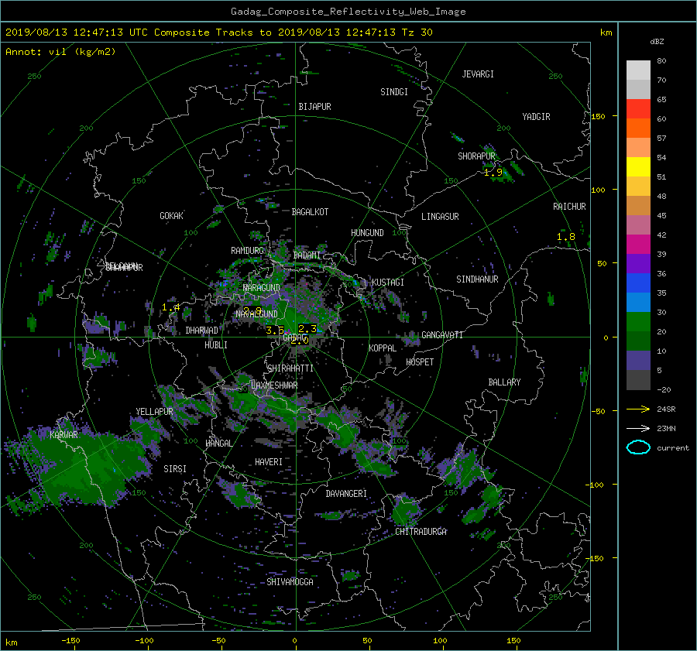
Task: Click the DAVANGERI city label
Action: click(346, 494)
